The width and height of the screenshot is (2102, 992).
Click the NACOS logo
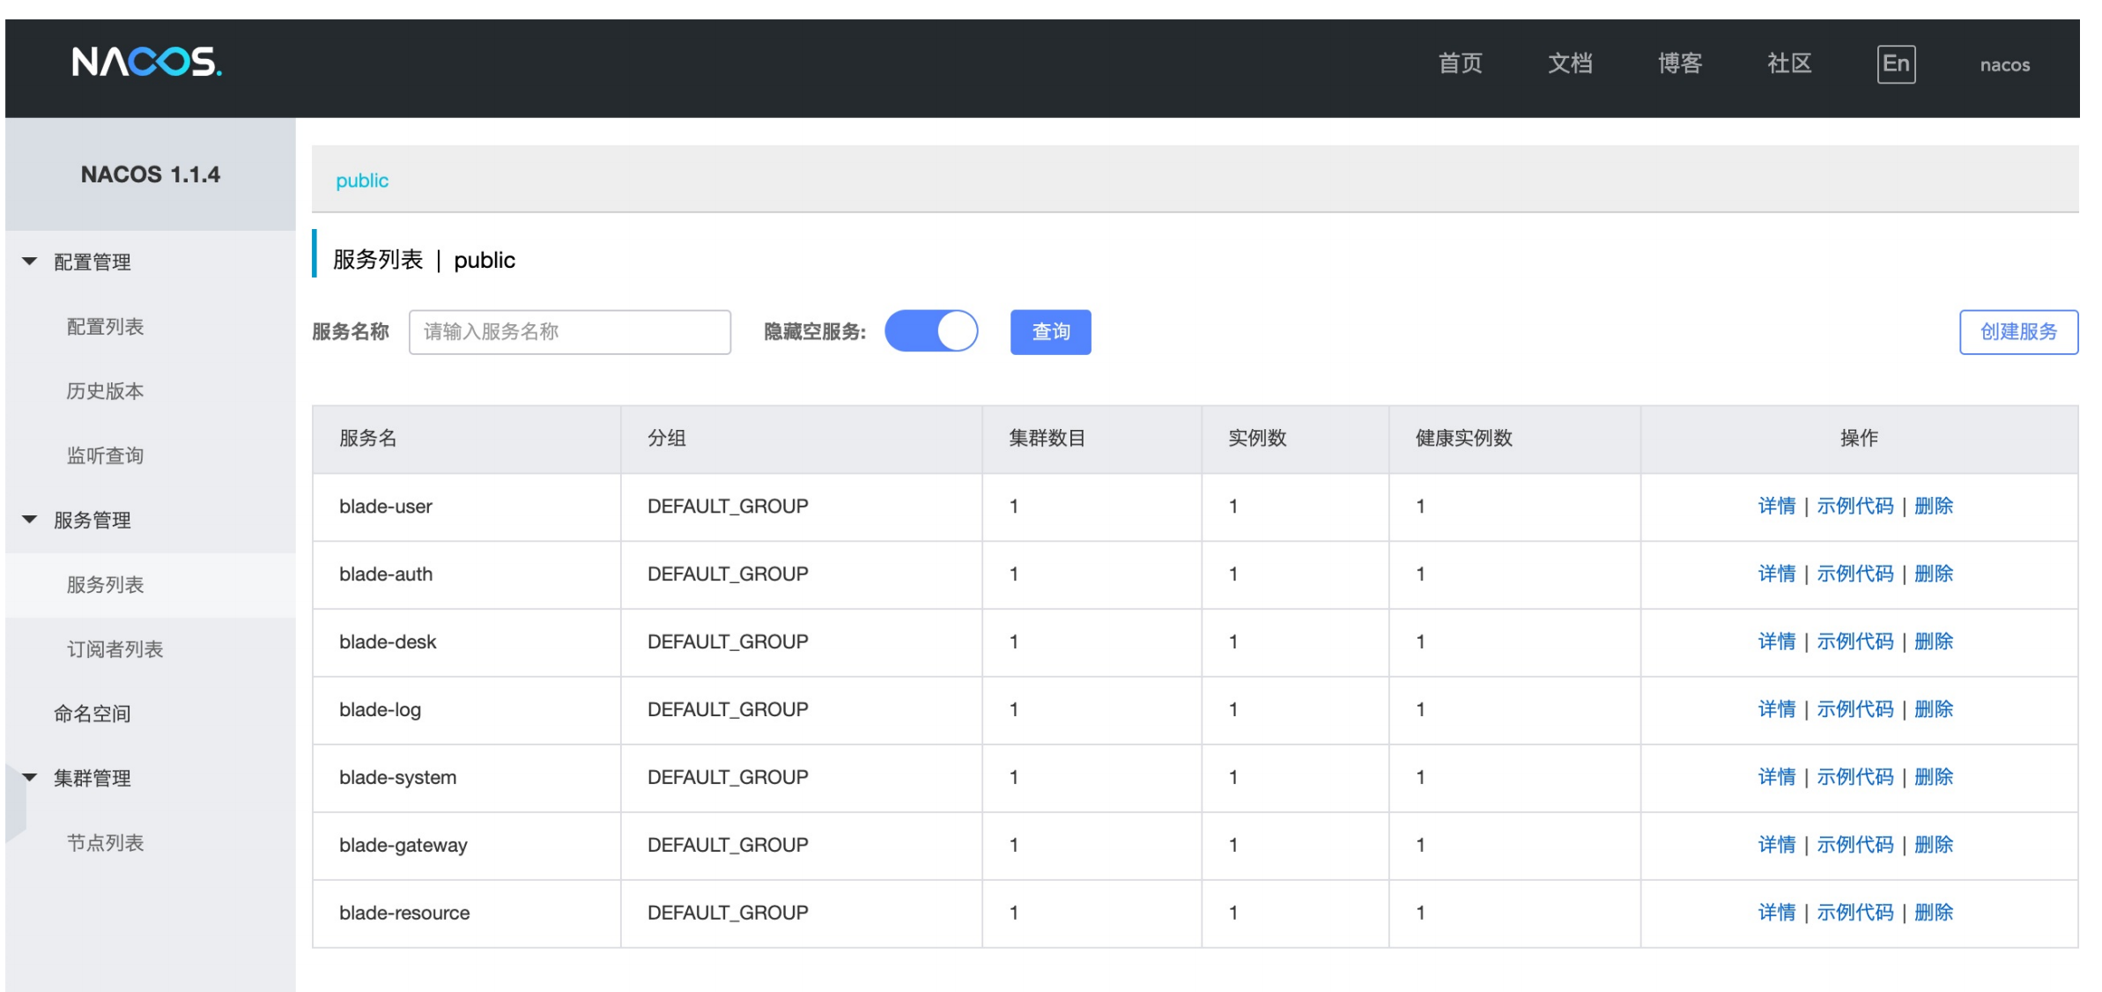point(146,63)
